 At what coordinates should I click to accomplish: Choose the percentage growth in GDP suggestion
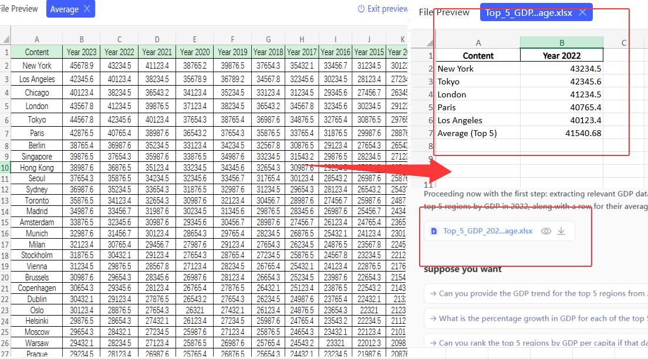coord(535,319)
